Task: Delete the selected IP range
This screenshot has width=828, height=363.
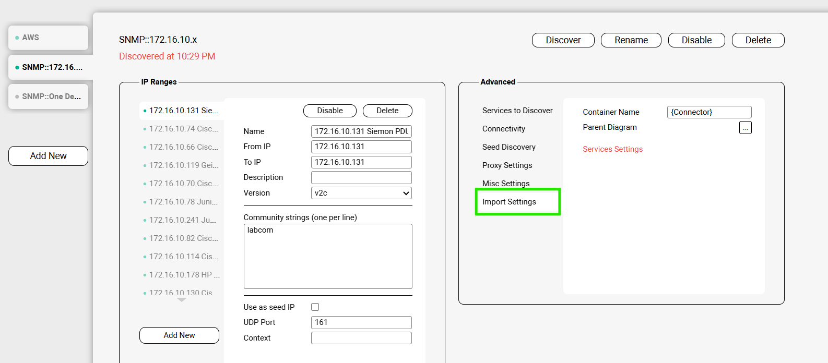Action: tap(387, 111)
